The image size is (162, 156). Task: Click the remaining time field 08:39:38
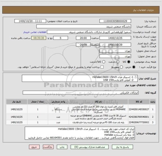coord(39,38)
